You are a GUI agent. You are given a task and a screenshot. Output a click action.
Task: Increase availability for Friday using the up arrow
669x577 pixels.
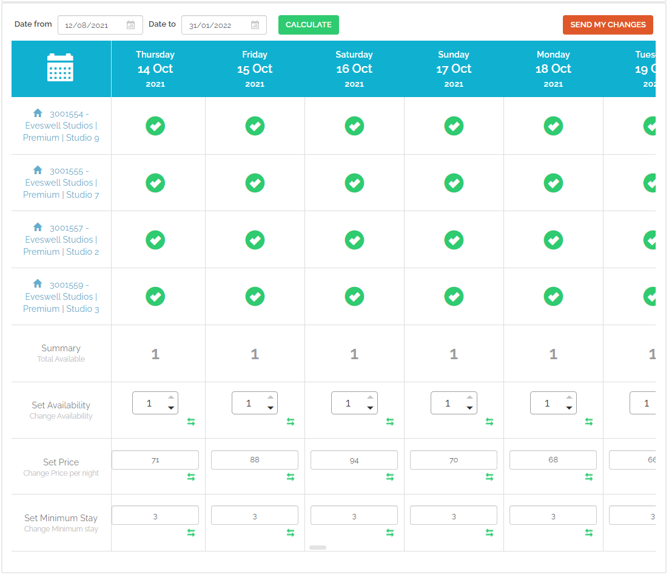[x=271, y=397]
